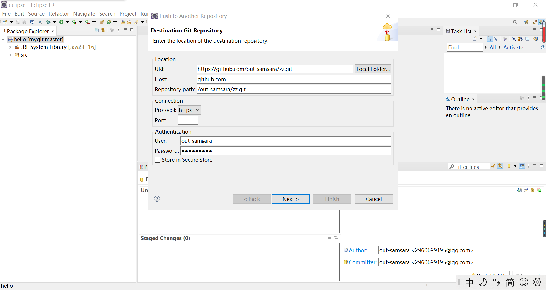Expand the JRE System Library node

pos(10,47)
